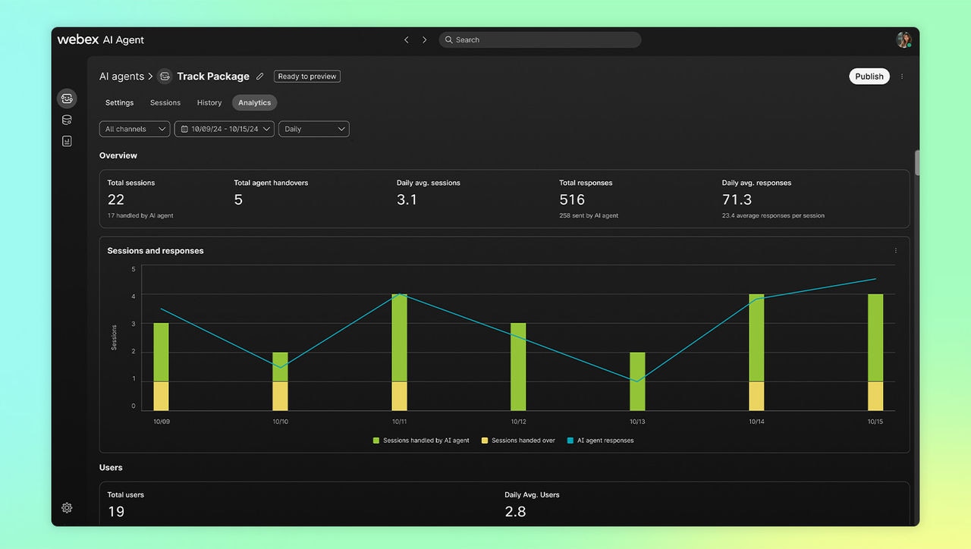Expand the All channels dropdown
Viewport: 971px width, 549px height.
click(135, 129)
